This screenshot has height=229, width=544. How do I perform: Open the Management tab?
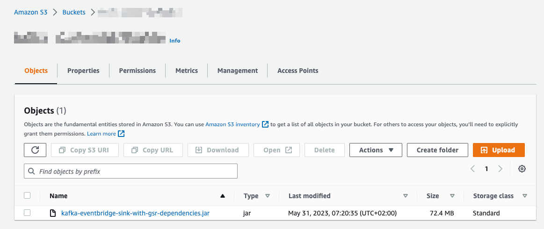pyautogui.click(x=238, y=71)
